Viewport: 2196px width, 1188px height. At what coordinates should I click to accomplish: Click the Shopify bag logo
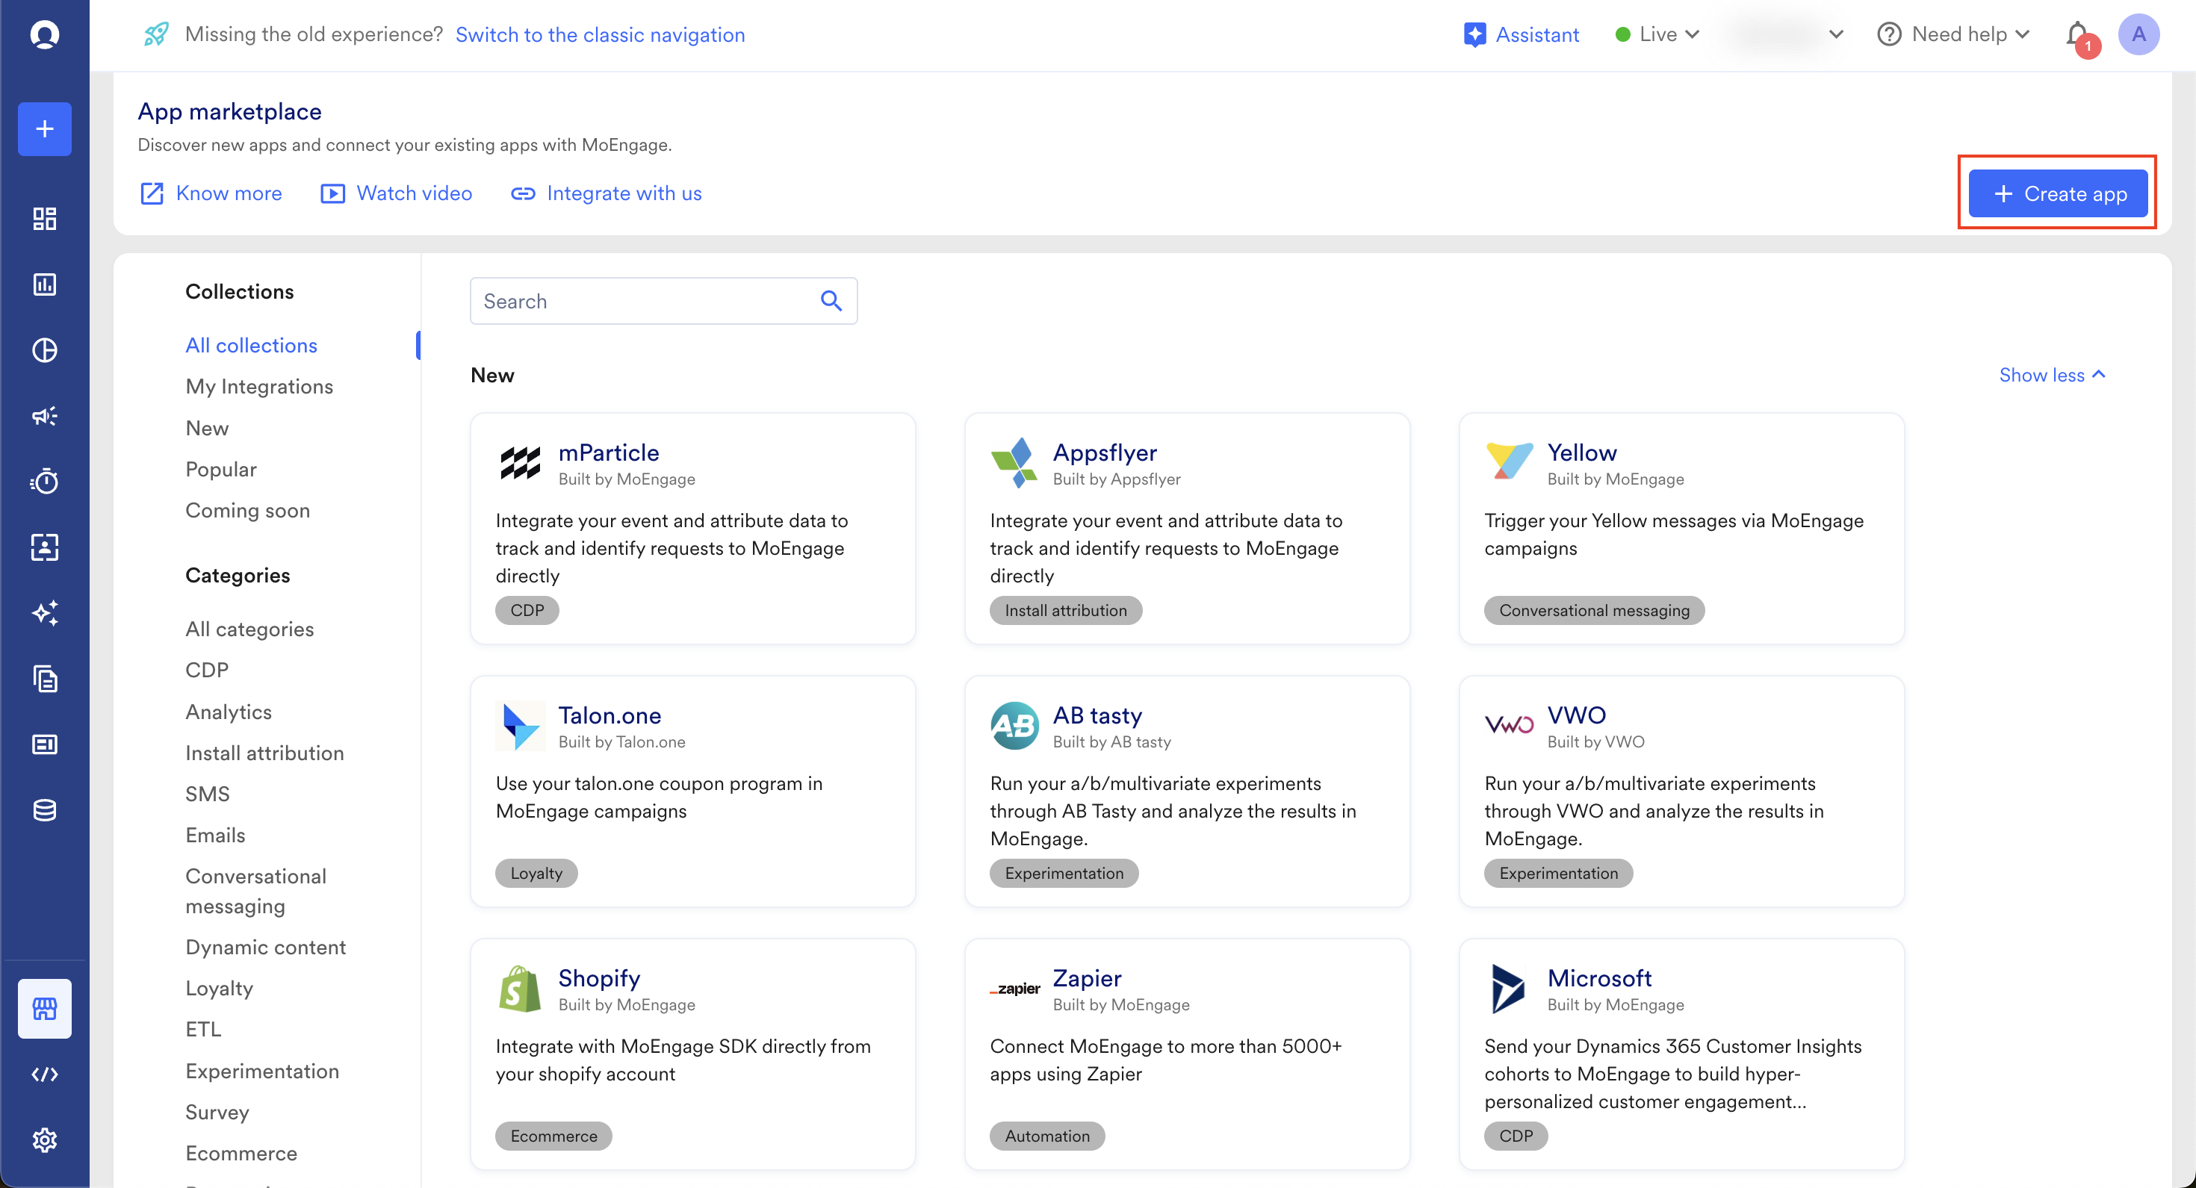coord(520,989)
